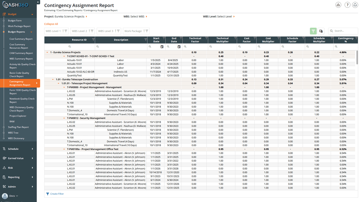
Task: Open the Select Level dropdown arrow
Action: tap(234, 16)
